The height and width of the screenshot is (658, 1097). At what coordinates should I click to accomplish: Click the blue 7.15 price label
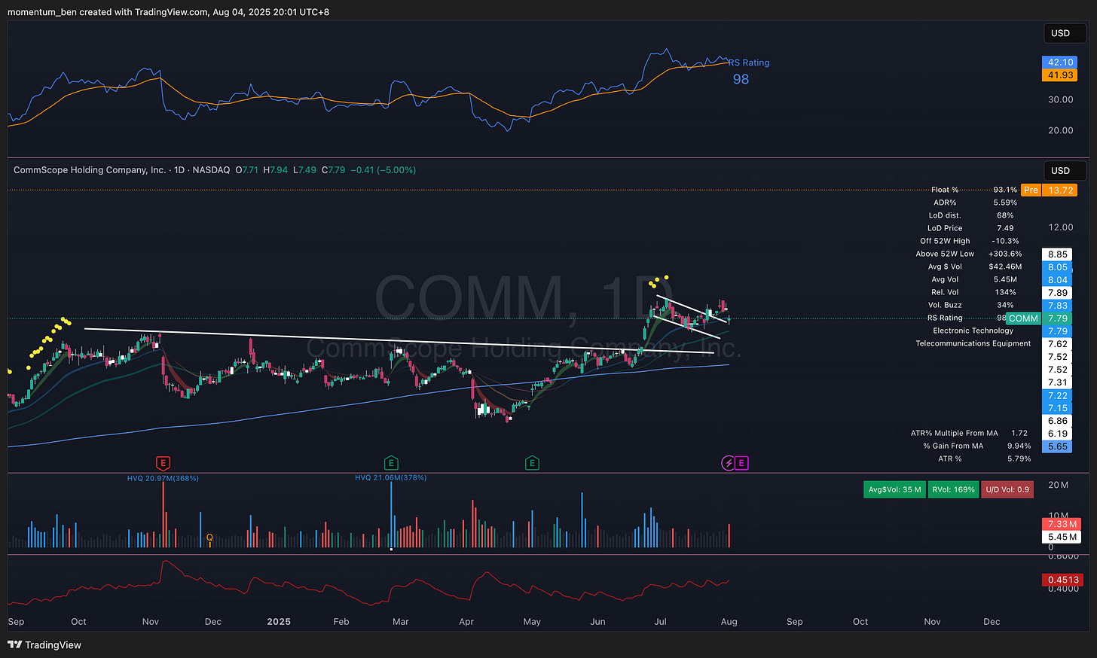(x=1057, y=408)
